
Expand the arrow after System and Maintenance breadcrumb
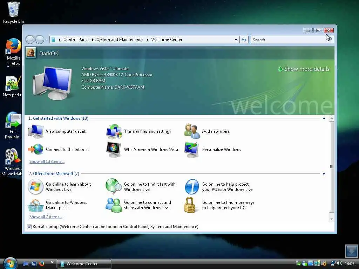pyautogui.click(x=148, y=40)
